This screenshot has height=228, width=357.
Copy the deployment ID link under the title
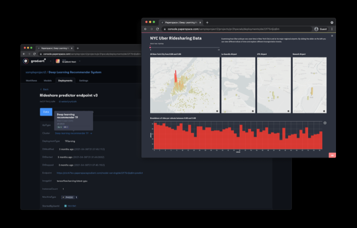pyautogui.click(x=68, y=102)
